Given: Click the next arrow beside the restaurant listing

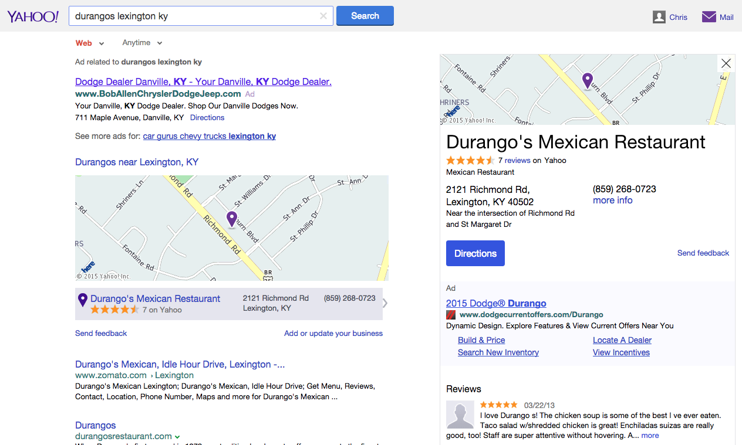Looking at the screenshot, I should (x=385, y=303).
